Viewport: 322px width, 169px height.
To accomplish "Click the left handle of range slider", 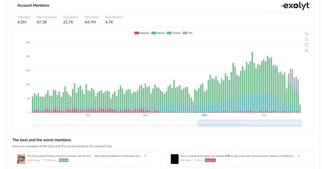I will tap(198, 124).
